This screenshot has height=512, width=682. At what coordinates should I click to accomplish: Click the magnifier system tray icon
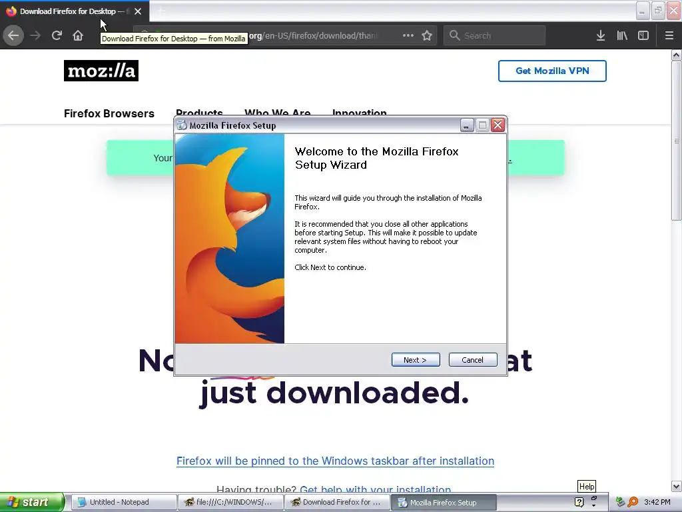click(633, 502)
